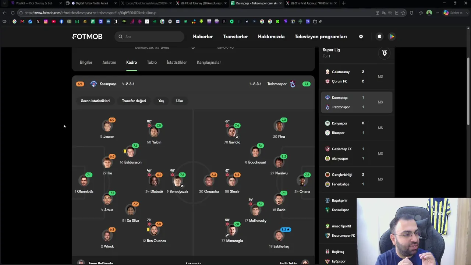Toggle Transfer değeri filter
This screenshot has height=265, width=471.
pyautogui.click(x=134, y=101)
